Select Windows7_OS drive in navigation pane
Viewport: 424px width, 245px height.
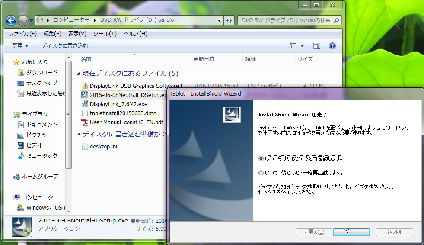(45, 208)
